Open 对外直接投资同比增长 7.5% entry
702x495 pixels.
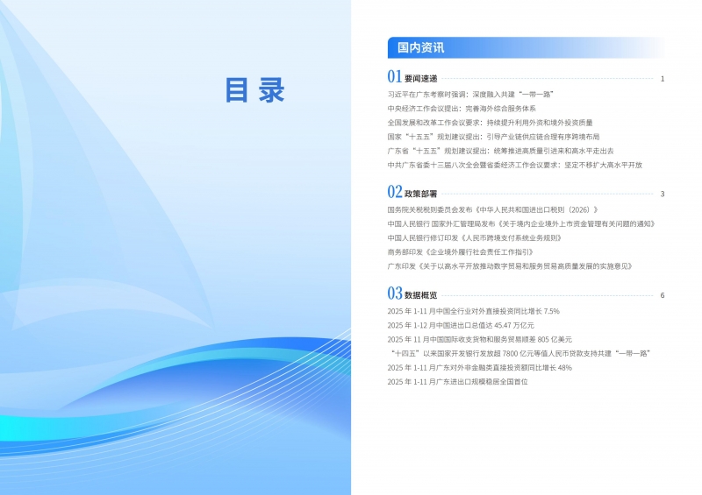tap(473, 311)
